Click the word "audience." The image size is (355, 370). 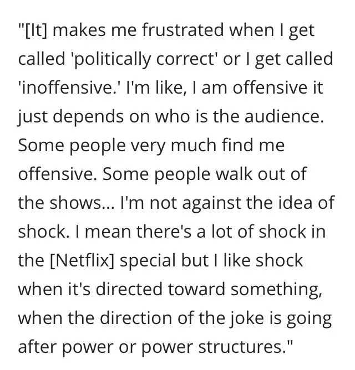(284, 116)
